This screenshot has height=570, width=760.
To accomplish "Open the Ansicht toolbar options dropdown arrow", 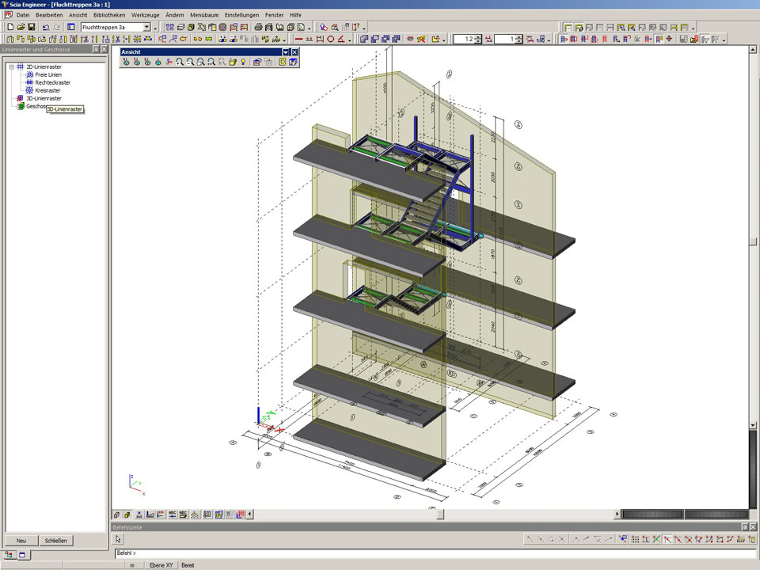I will (285, 52).
